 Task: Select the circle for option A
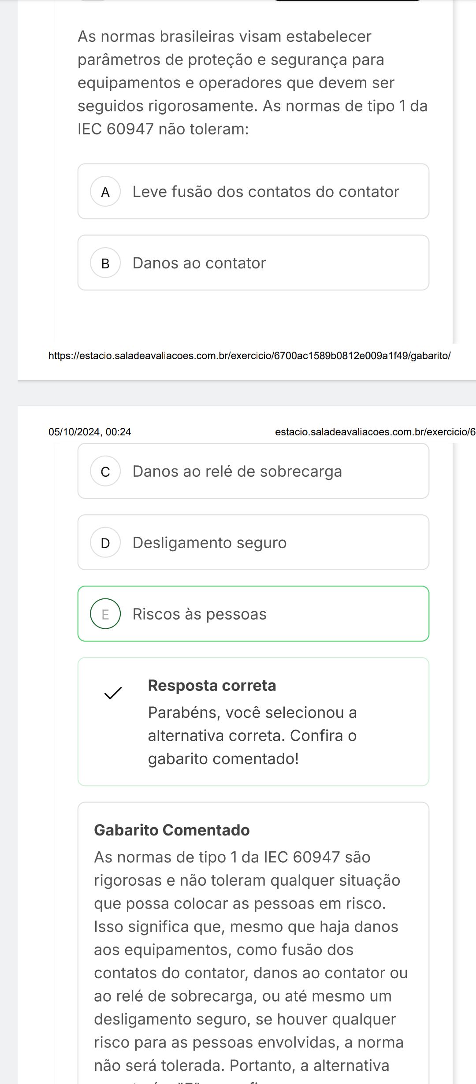click(105, 192)
